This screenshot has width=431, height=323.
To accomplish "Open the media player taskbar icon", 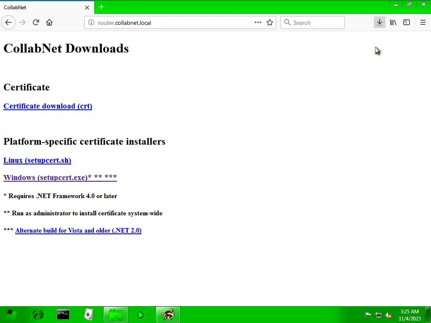I will click(141, 315).
